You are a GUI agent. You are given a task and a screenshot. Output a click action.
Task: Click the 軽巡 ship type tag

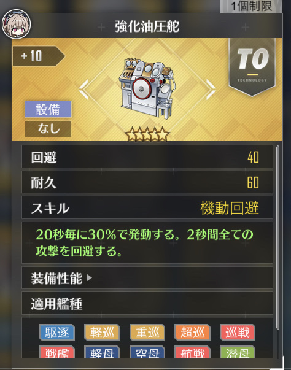click(x=102, y=333)
